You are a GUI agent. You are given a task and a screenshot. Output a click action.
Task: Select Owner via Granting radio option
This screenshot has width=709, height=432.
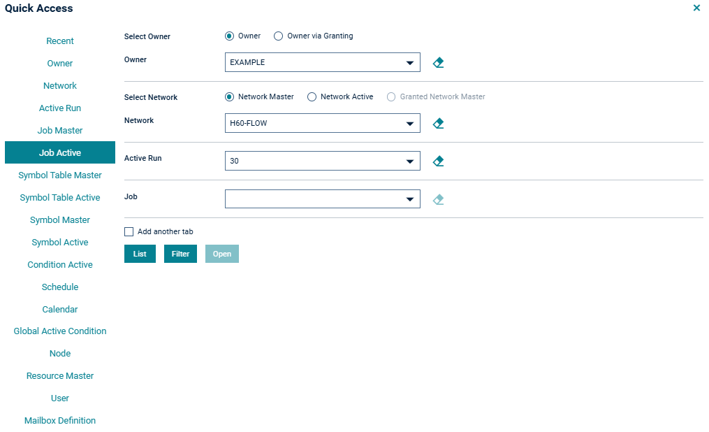[278, 36]
